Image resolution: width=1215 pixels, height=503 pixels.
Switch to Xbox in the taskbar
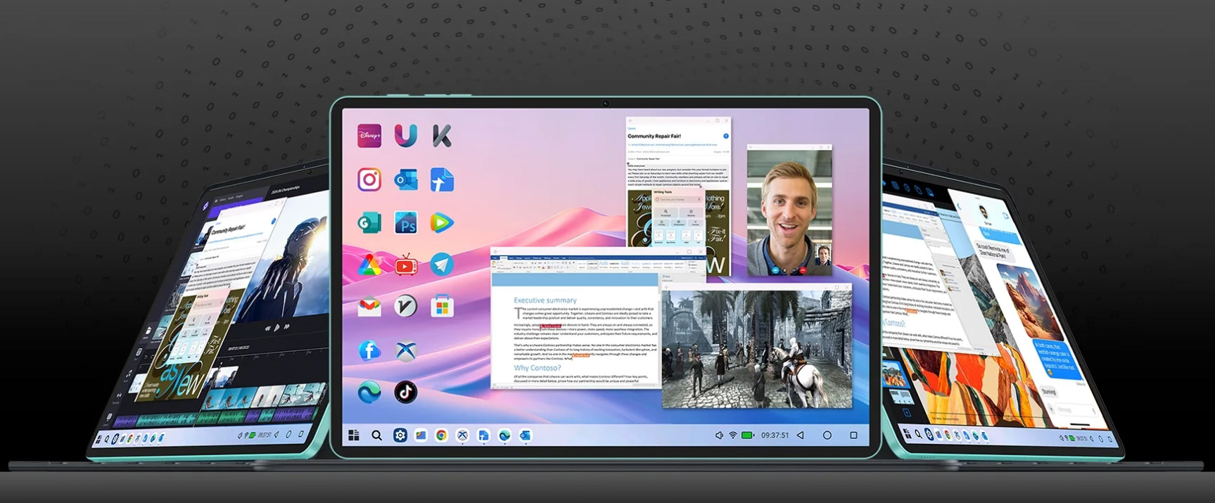pyautogui.click(x=462, y=435)
